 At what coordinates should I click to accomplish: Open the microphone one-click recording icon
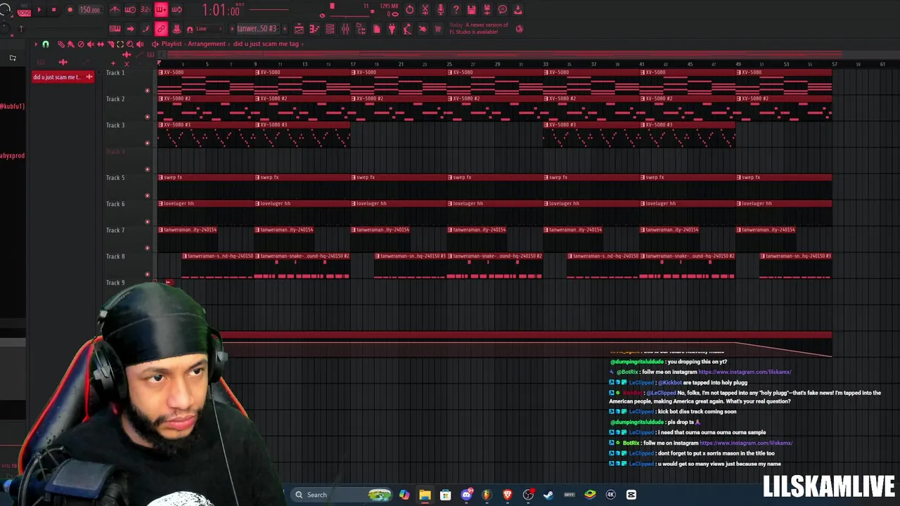coord(440,10)
